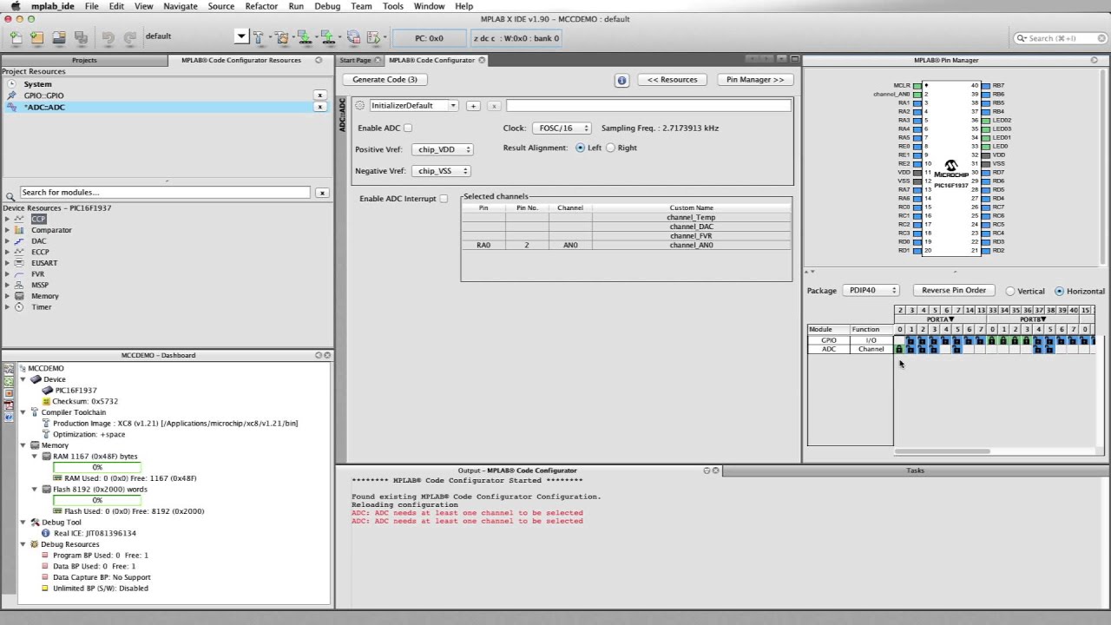Select Horizontal pin layout option
The image size is (1111, 625).
pyautogui.click(x=1059, y=292)
